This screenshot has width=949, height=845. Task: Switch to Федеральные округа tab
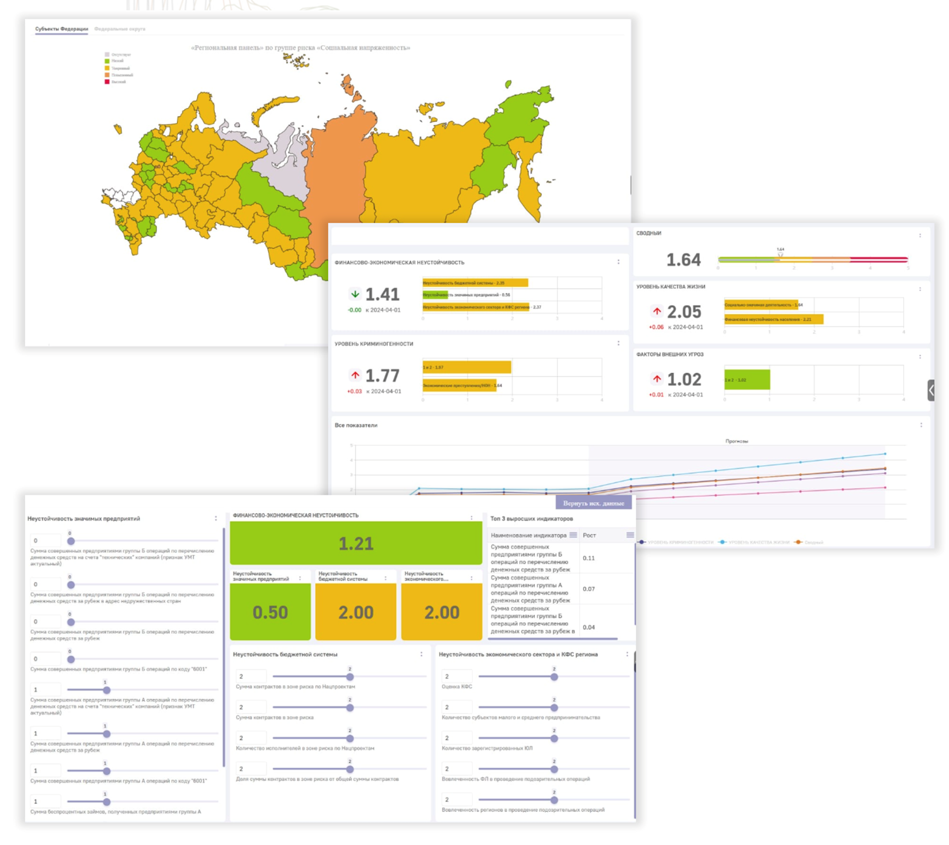pyautogui.click(x=120, y=29)
